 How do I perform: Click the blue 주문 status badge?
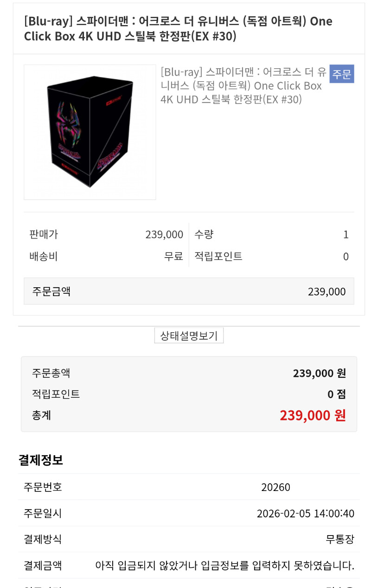[x=341, y=74]
